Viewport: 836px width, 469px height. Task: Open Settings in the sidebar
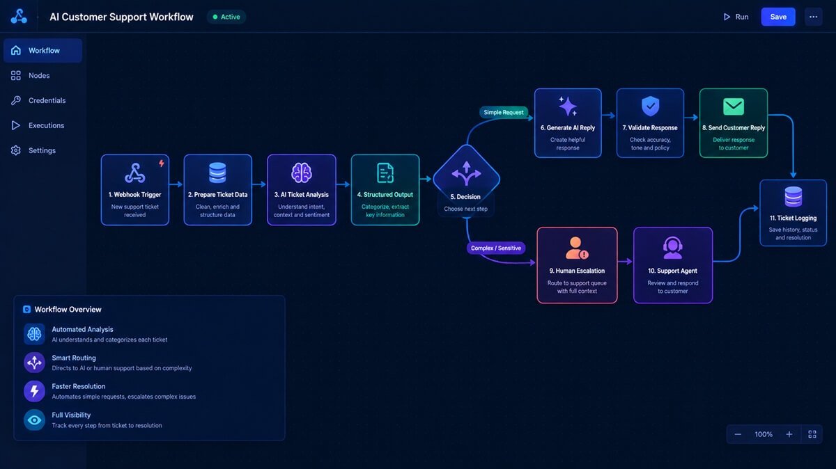point(42,151)
